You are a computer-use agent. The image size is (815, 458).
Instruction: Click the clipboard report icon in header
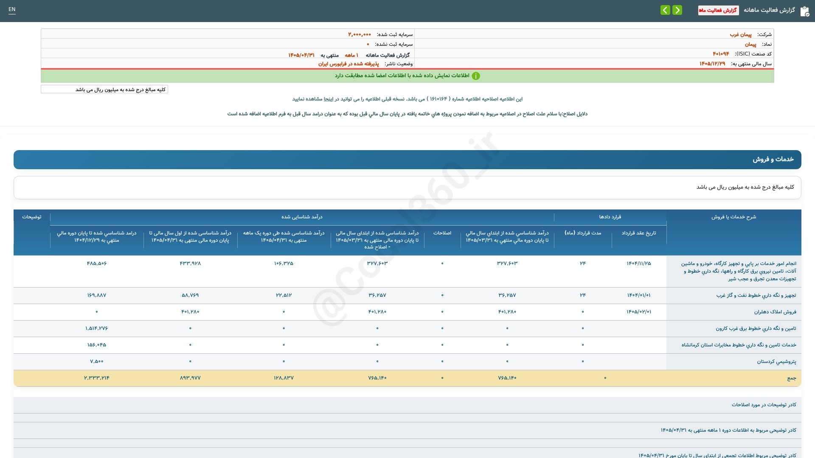[x=804, y=11]
